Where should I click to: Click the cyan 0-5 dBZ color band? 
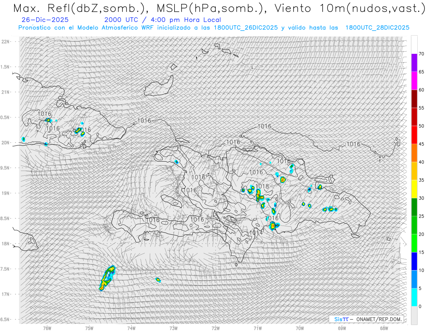coord(414,297)
